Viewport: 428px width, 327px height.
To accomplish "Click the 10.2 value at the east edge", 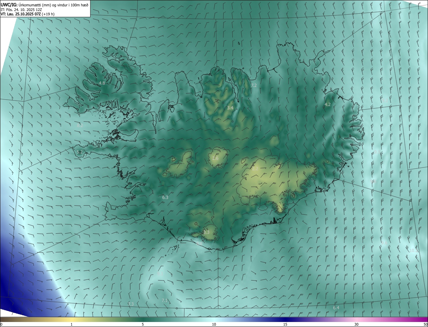I will 414,250.
